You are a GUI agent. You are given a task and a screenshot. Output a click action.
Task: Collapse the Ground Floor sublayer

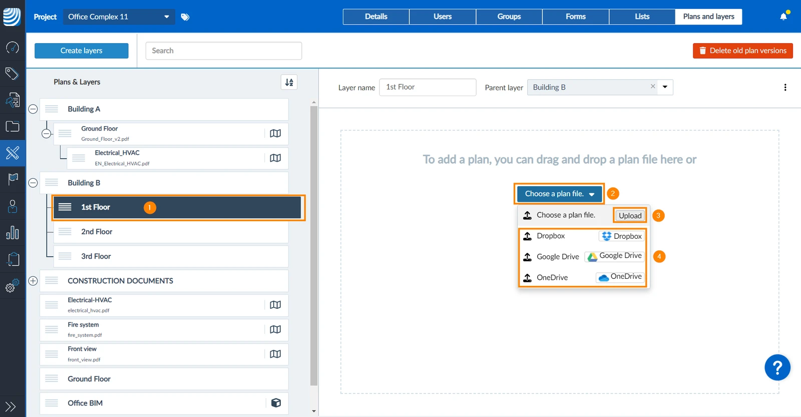pos(47,134)
